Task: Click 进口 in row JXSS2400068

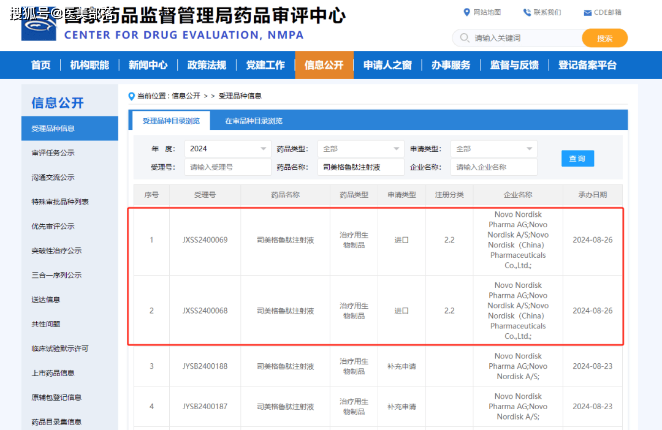Action: coord(401,311)
